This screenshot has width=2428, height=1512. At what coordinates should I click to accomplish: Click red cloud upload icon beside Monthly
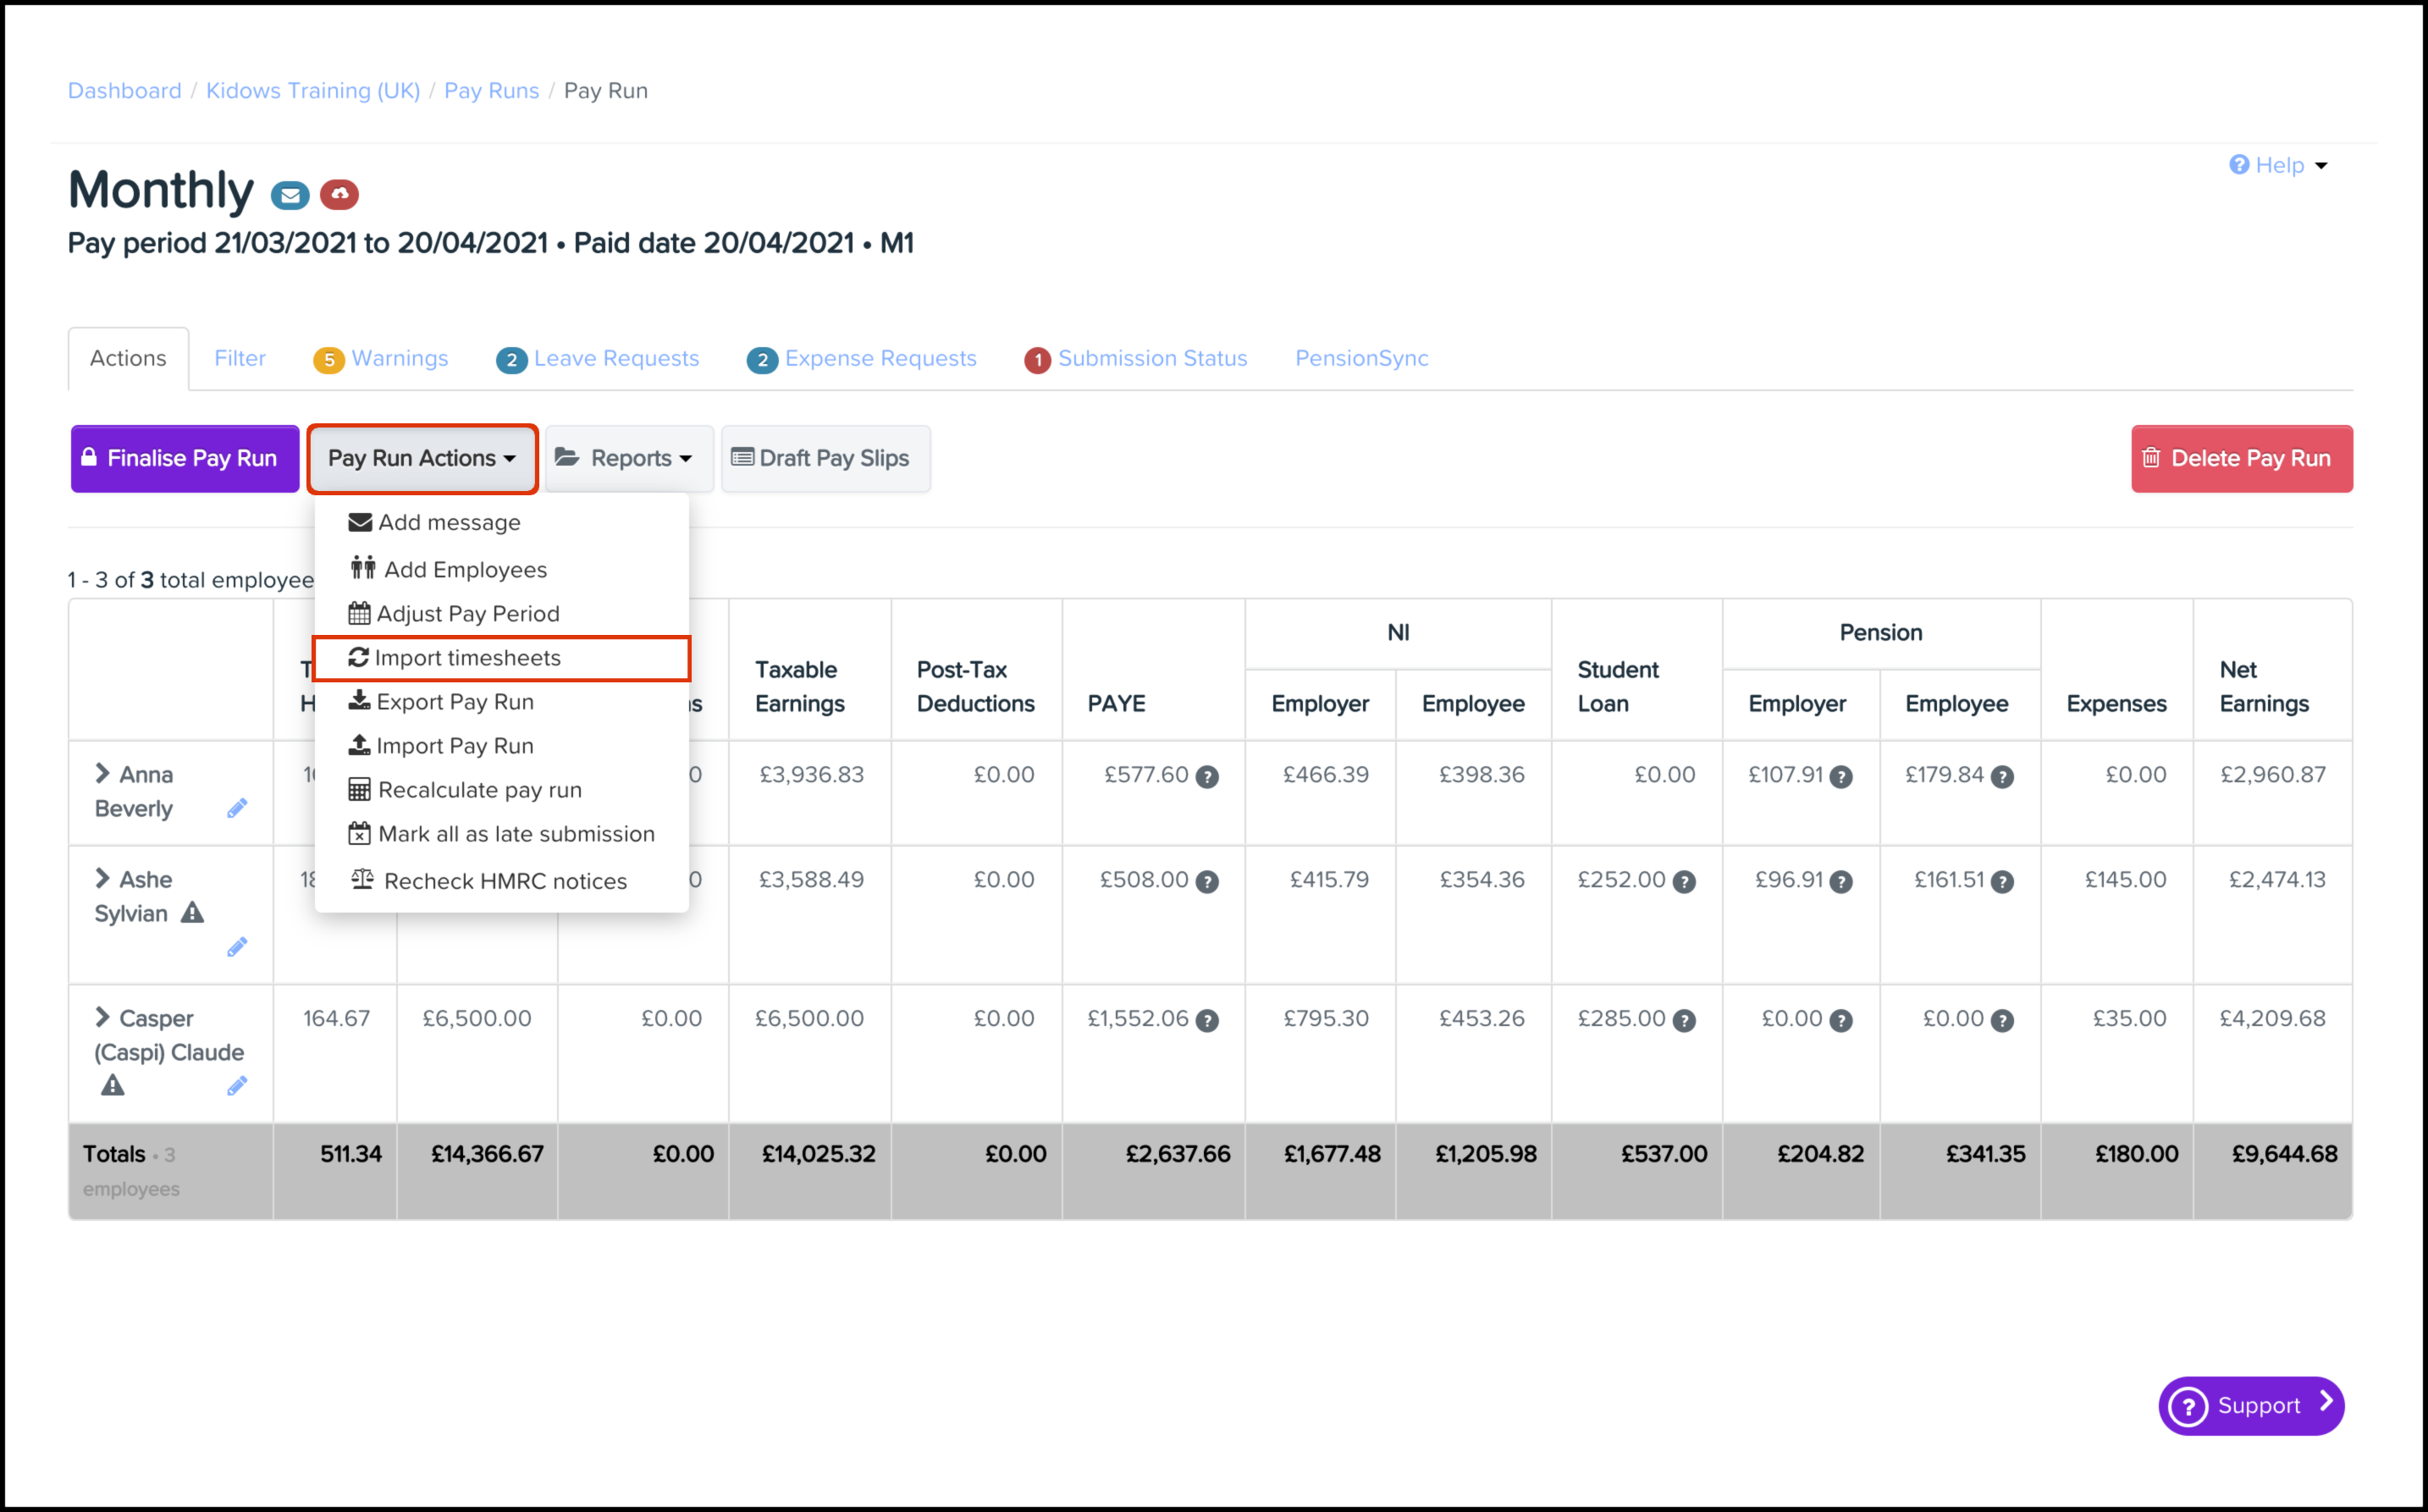(x=340, y=194)
